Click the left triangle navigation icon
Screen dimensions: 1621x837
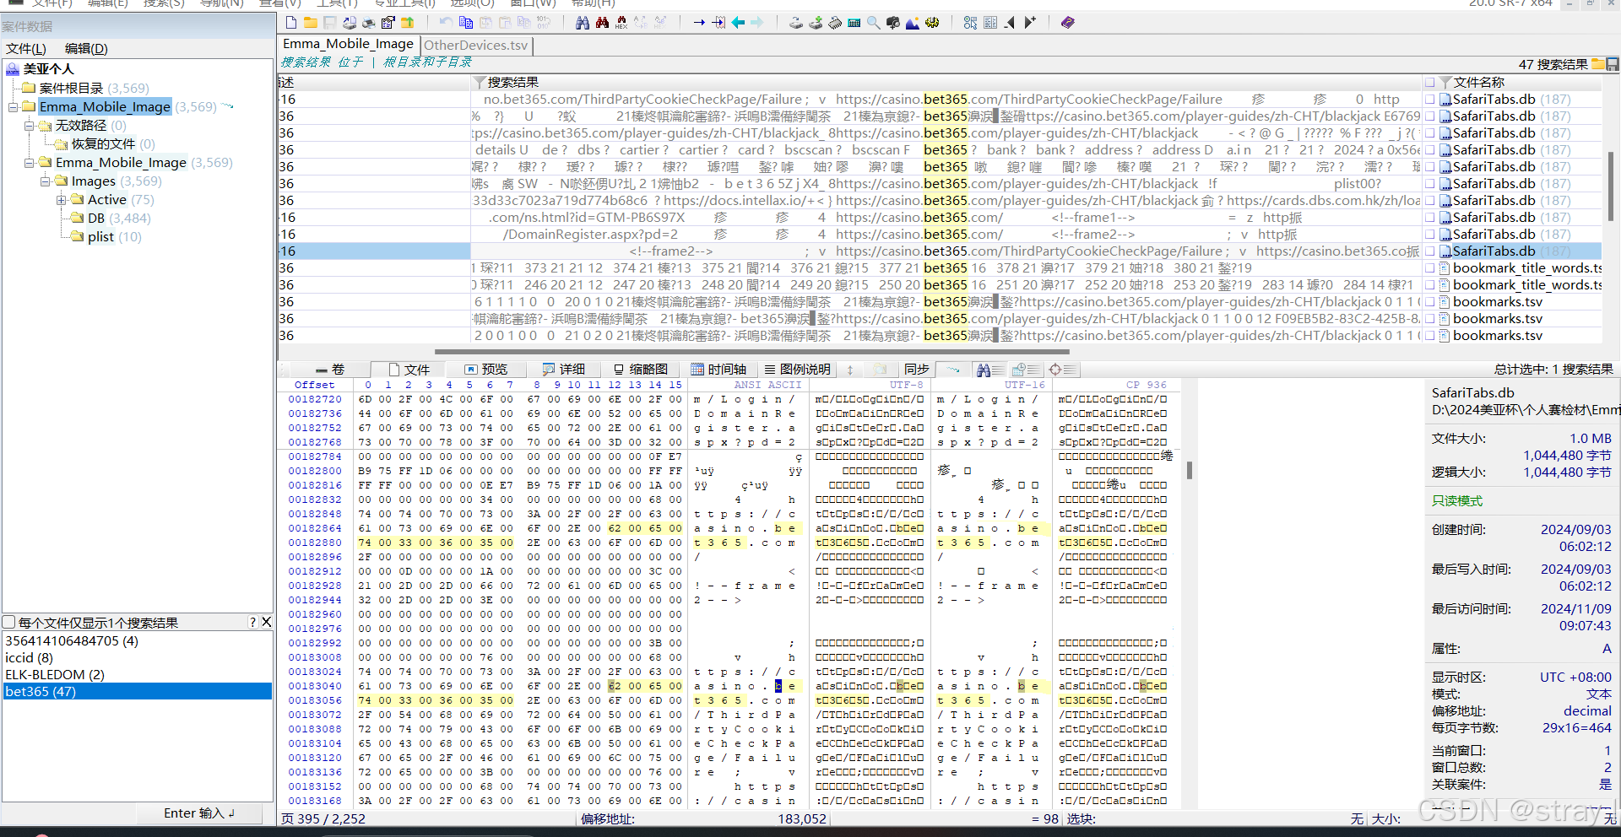coord(1010,23)
